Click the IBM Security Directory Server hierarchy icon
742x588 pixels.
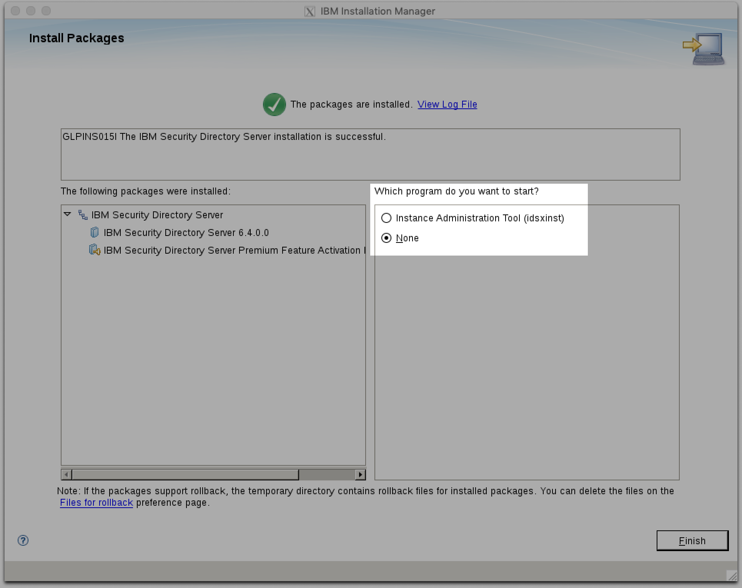82,214
